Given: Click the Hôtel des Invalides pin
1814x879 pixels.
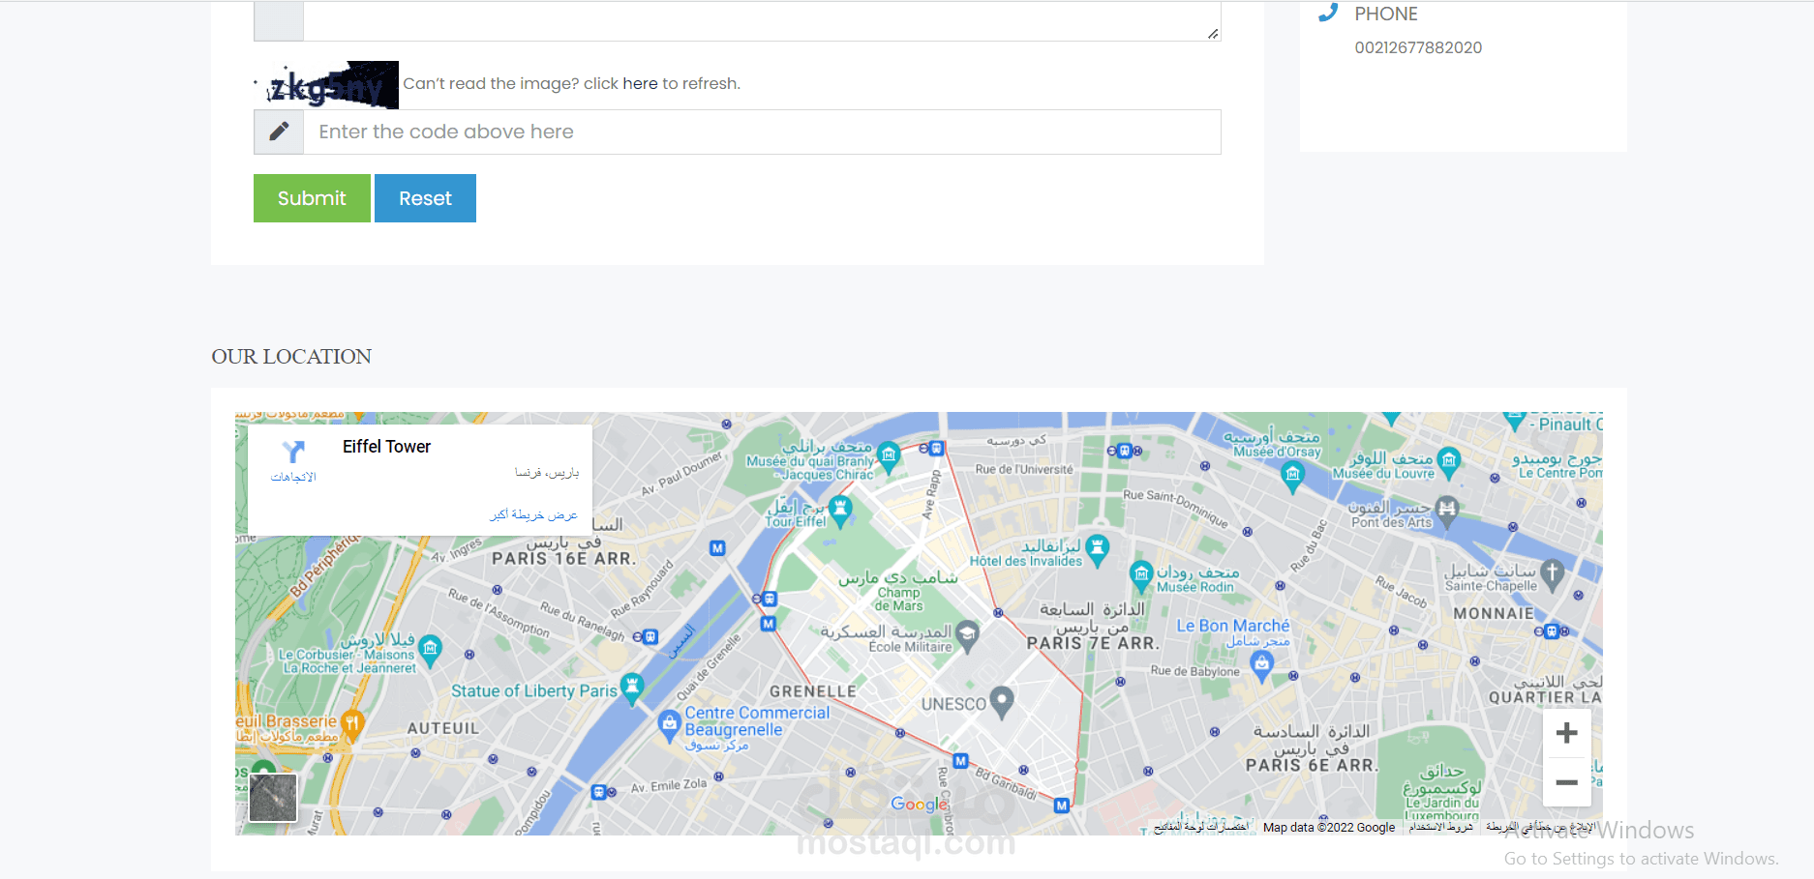Looking at the screenshot, I should click(1097, 548).
